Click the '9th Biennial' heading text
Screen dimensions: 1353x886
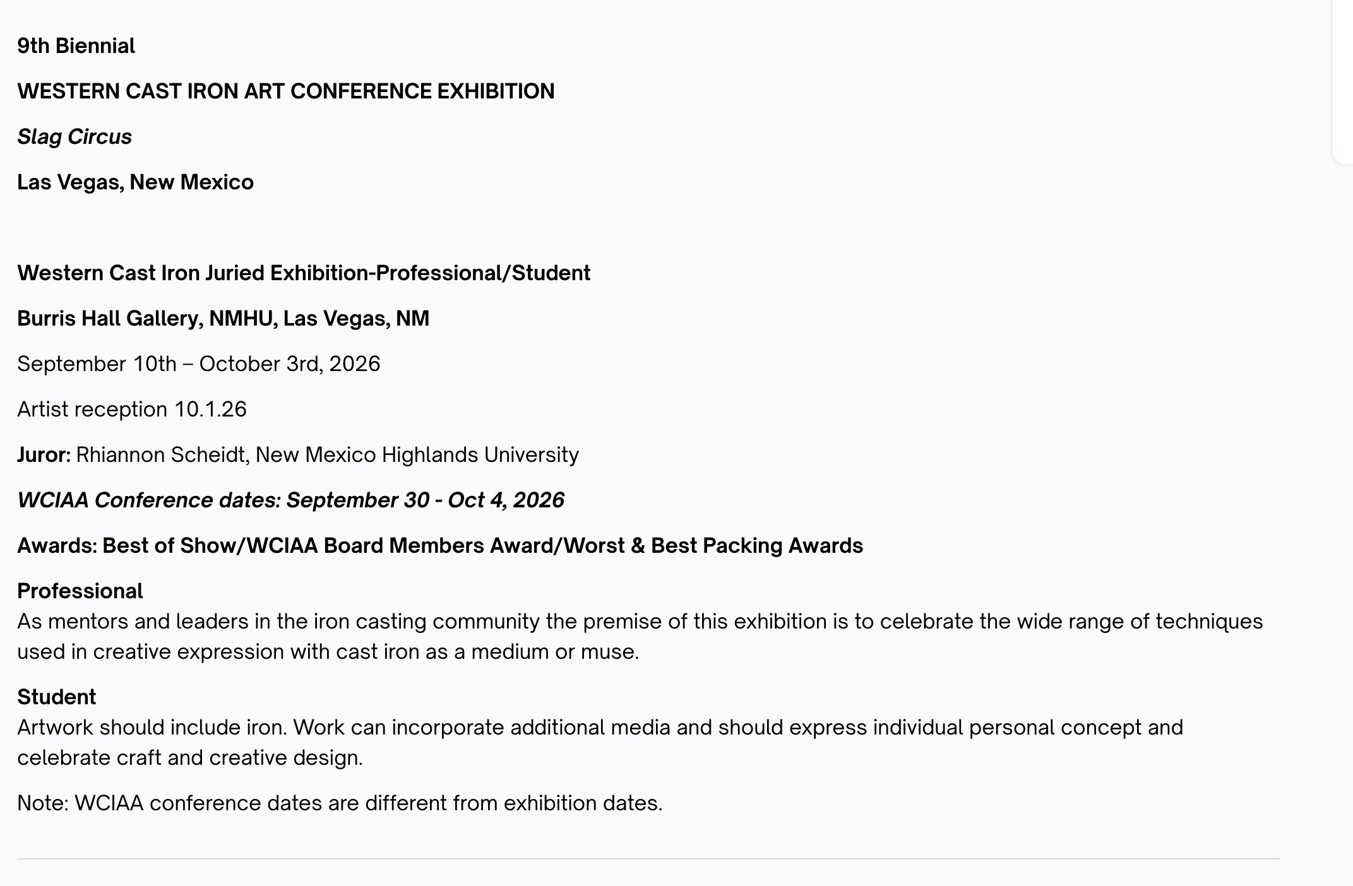coord(76,46)
